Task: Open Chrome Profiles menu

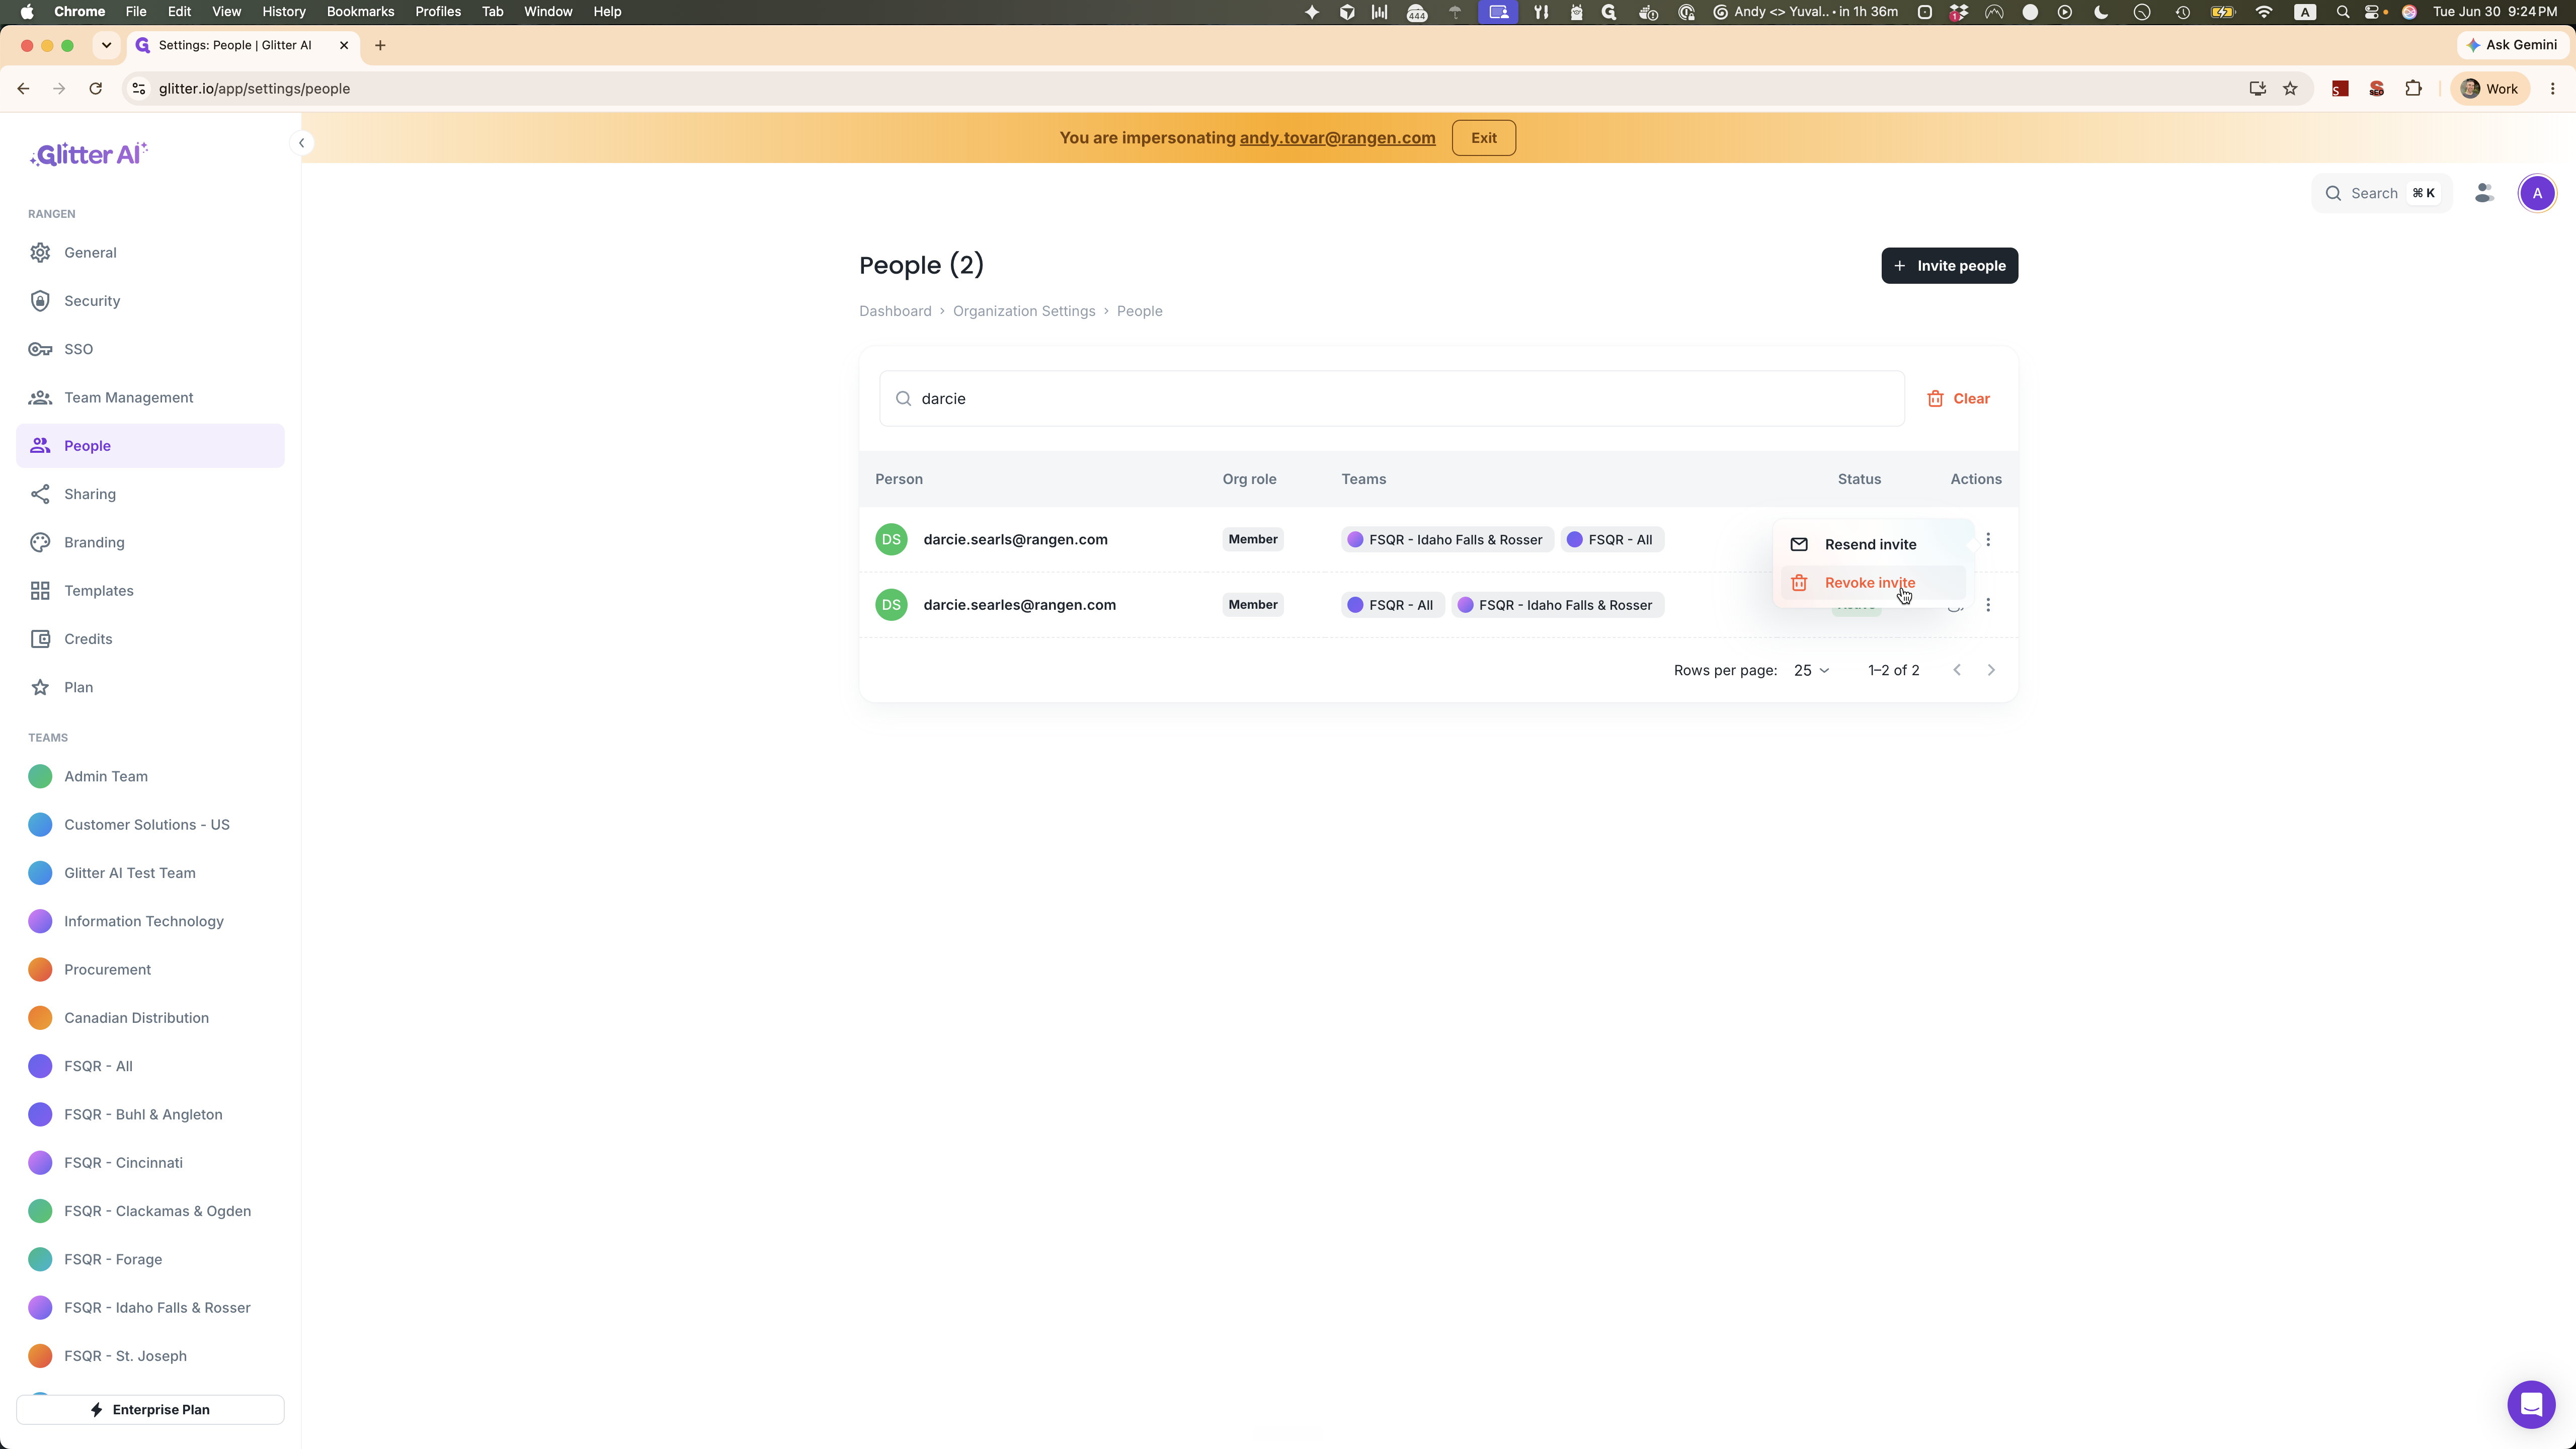Action: click(438, 12)
